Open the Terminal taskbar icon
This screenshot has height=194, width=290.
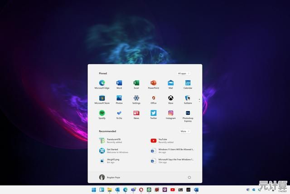tap(180, 189)
